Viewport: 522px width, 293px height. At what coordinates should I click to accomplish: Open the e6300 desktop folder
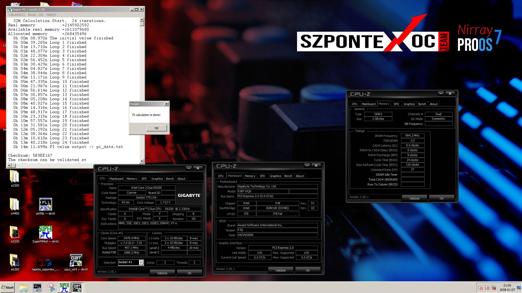click(x=15, y=262)
